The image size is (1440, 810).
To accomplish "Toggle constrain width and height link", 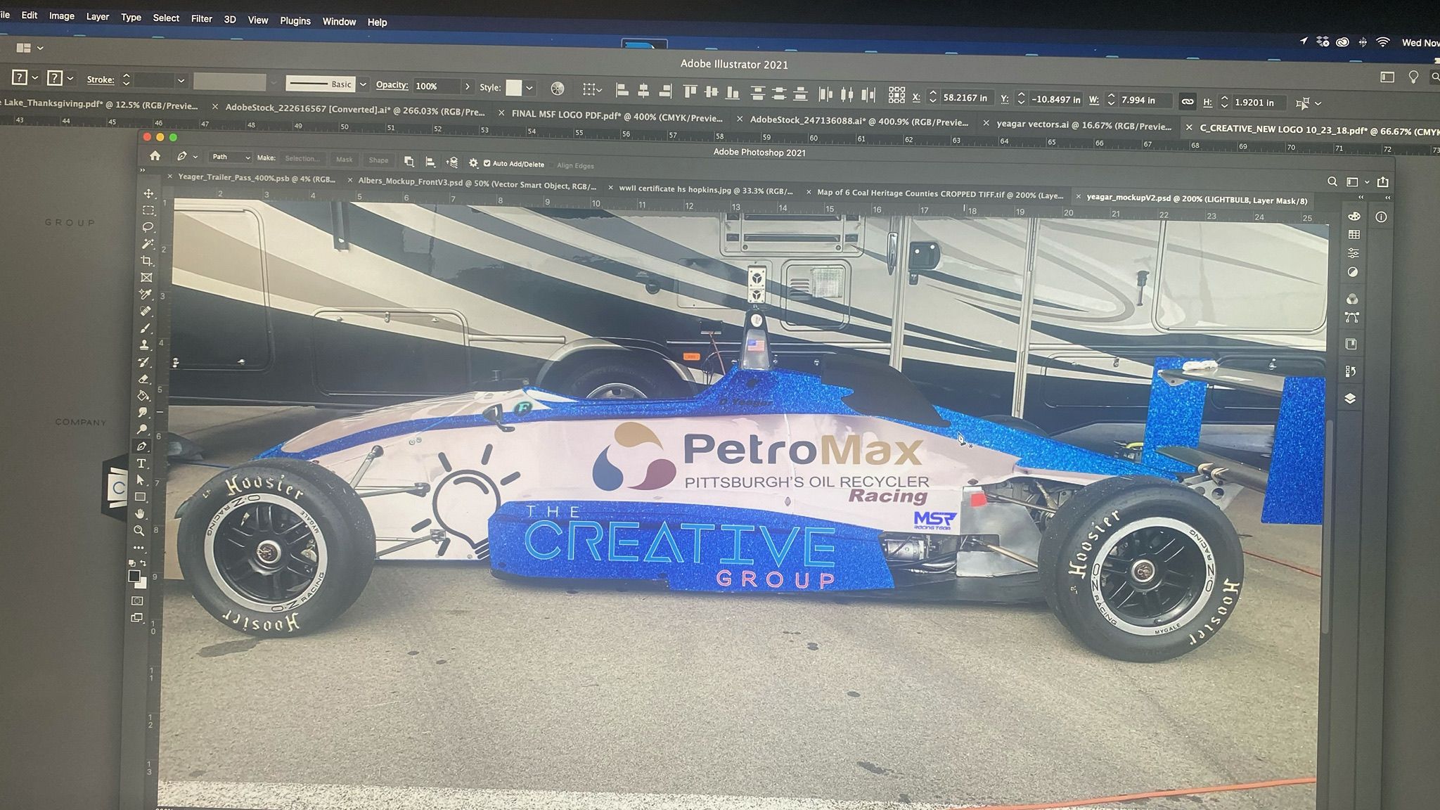I will (x=1187, y=102).
